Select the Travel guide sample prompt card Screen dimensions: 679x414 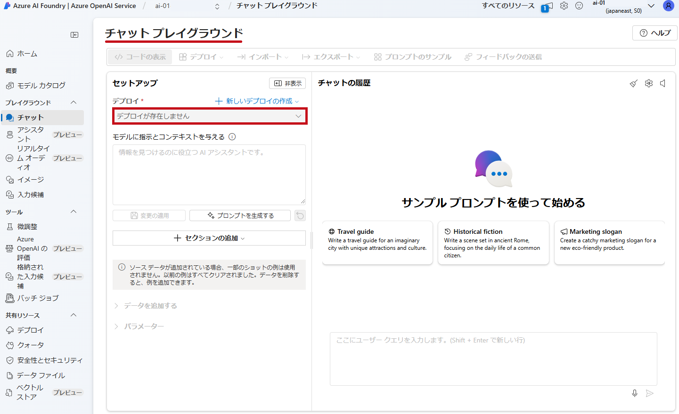coord(377,243)
